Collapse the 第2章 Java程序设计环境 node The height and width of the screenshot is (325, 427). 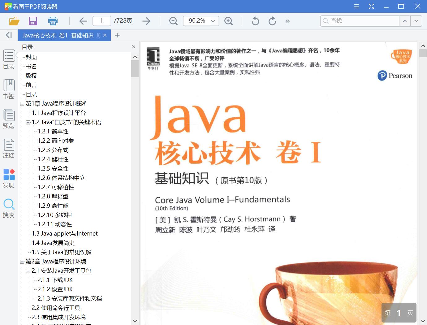(x=22, y=262)
